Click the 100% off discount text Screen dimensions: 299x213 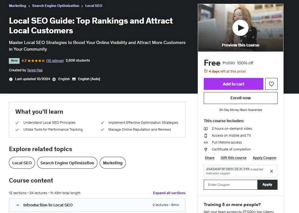pyautogui.click(x=245, y=63)
